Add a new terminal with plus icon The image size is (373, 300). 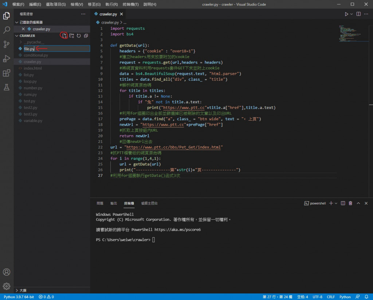click(x=331, y=203)
